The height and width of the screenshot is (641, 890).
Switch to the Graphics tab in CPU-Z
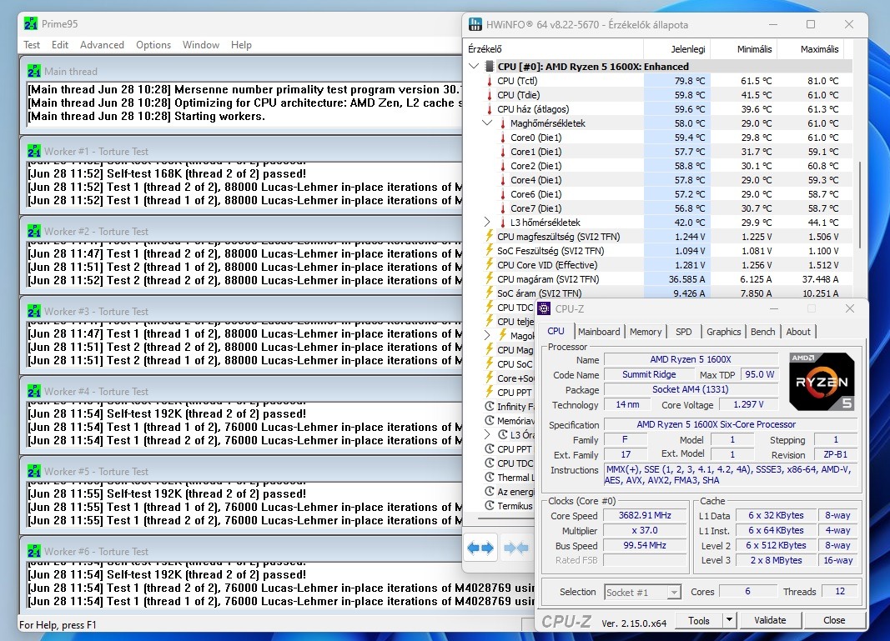[x=724, y=332]
